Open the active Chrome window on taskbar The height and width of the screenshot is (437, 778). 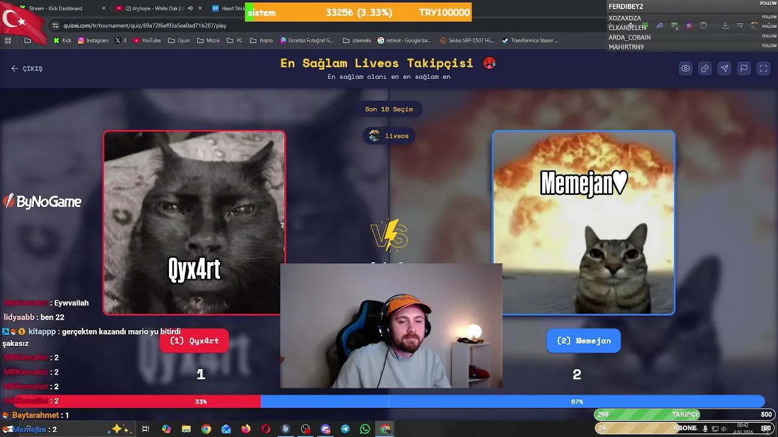click(385, 429)
